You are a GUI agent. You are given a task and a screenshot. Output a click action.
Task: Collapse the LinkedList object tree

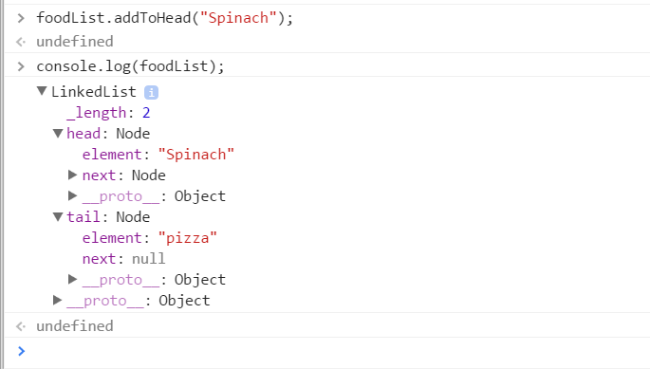click(x=42, y=91)
